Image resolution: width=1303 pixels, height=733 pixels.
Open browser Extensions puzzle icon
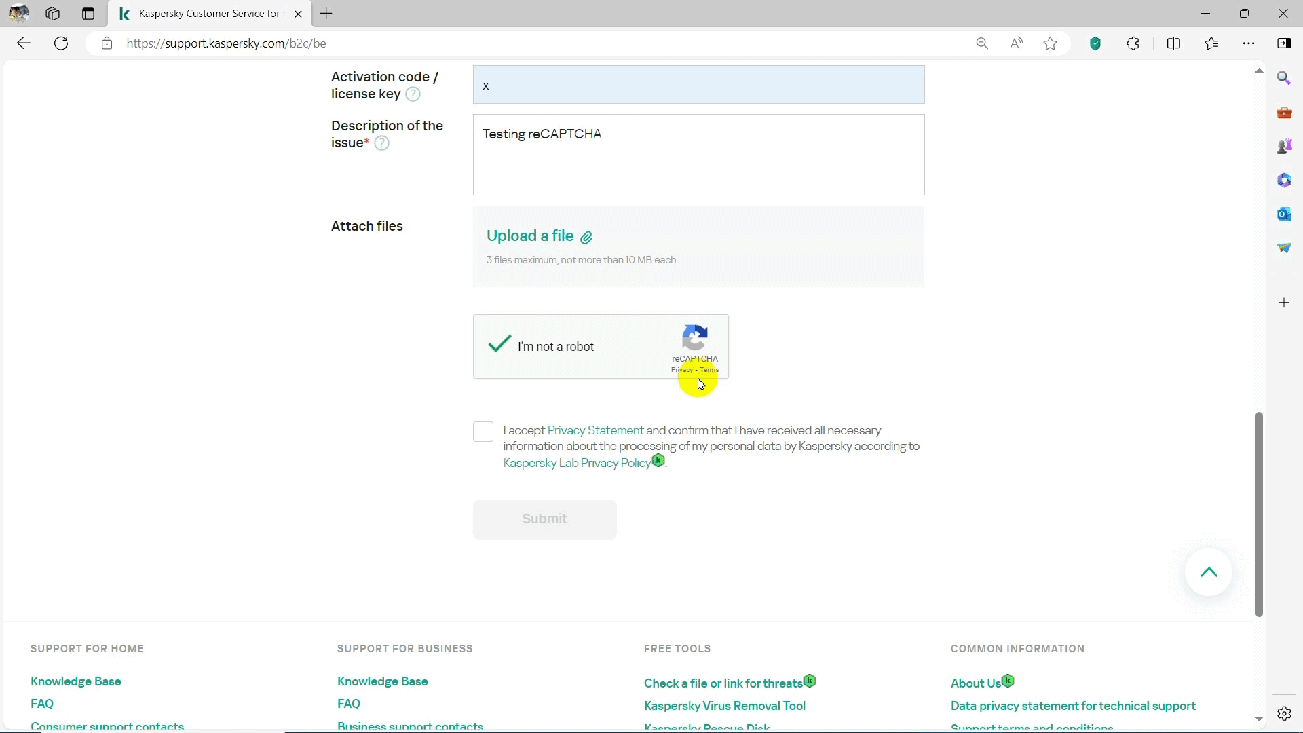point(1133,43)
